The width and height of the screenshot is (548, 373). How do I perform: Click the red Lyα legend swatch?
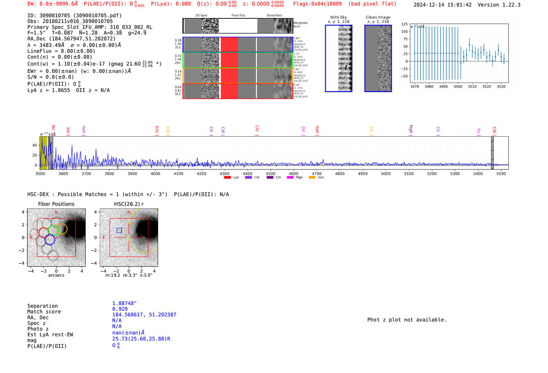pos(227,177)
